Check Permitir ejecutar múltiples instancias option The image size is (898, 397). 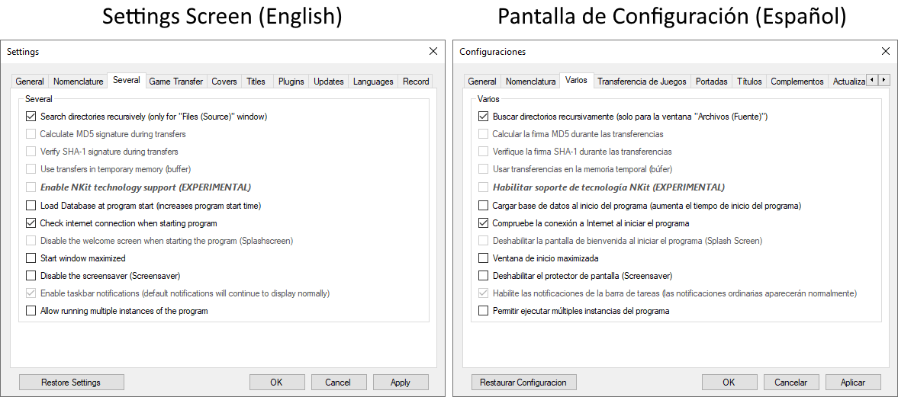tap(484, 311)
